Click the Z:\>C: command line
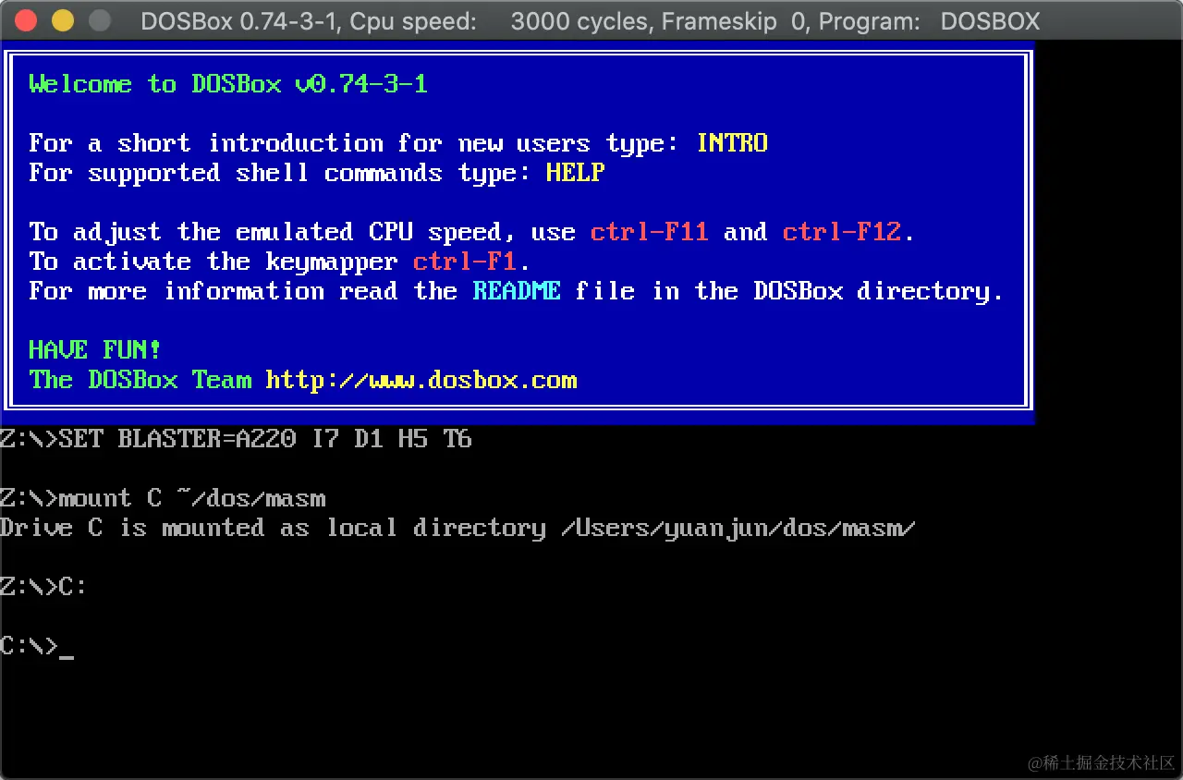Screen dimensions: 1183x780 tap(43, 587)
